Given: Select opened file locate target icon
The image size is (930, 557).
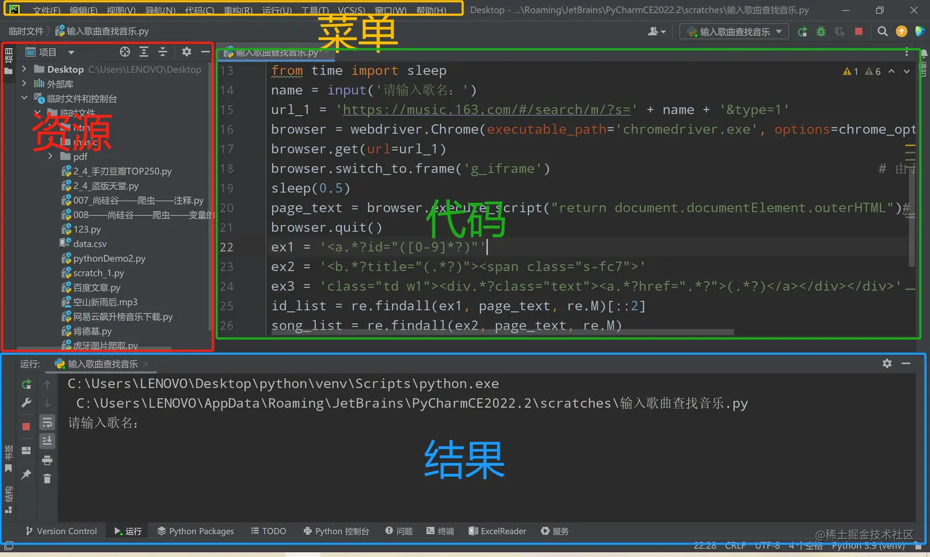Looking at the screenshot, I should [125, 52].
